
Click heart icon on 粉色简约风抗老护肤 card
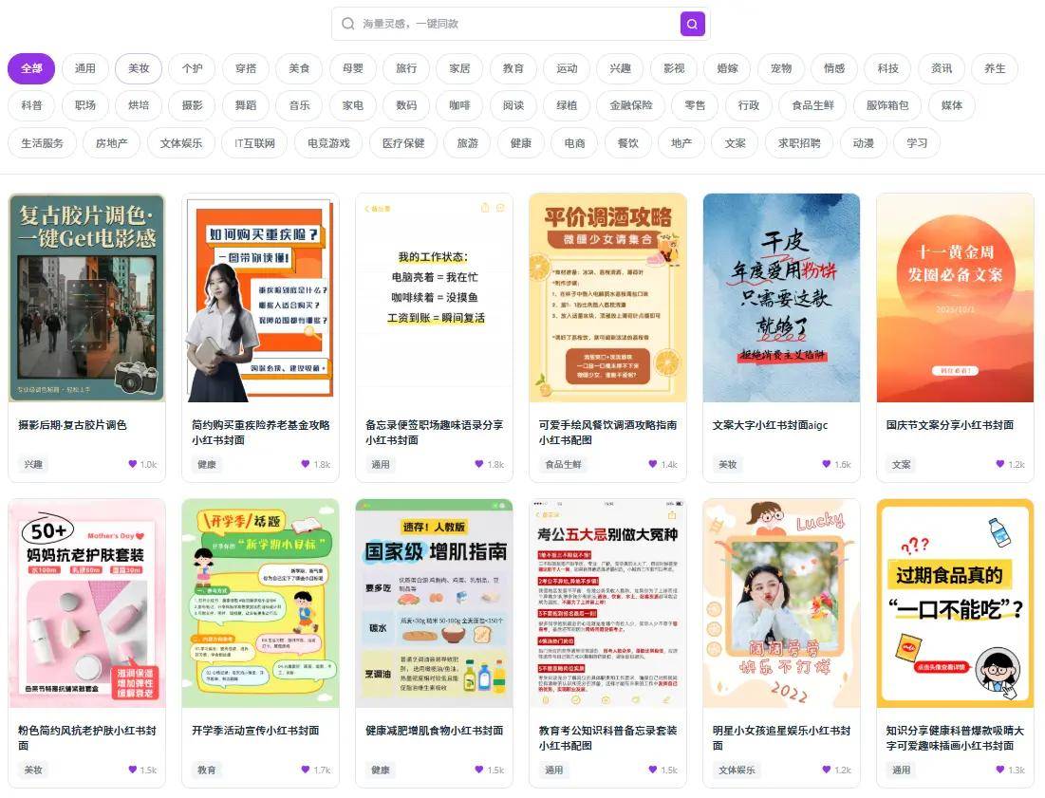(133, 770)
